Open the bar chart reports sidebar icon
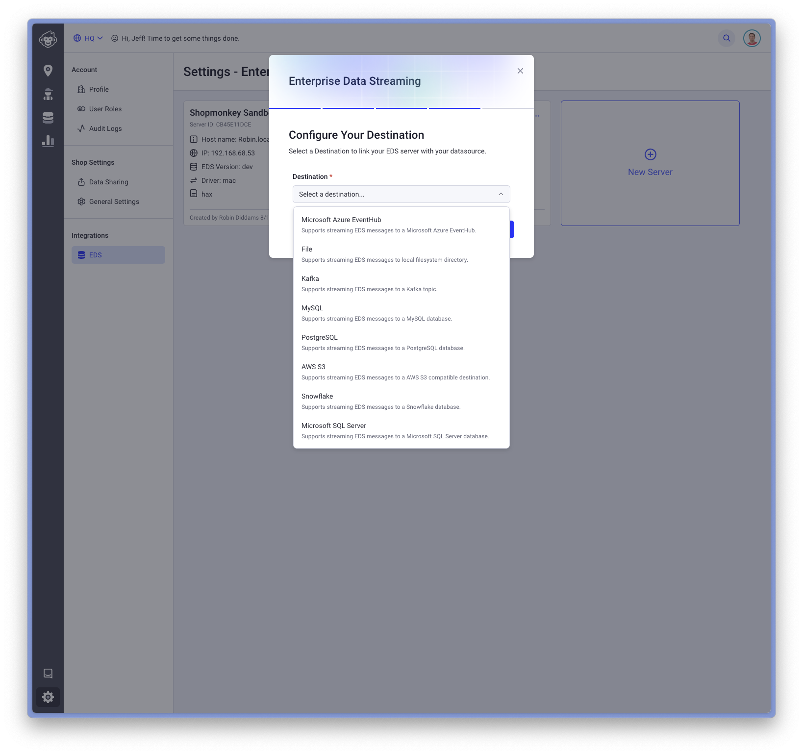Screen dimensions: 803x754 click(48, 141)
